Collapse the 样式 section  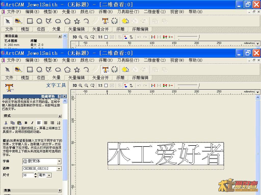pos(60,116)
